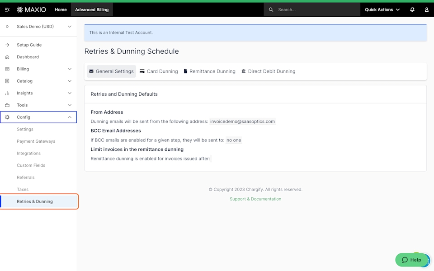Click the Remittance Dunning document icon
The width and height of the screenshot is (434, 271).
[x=185, y=71]
